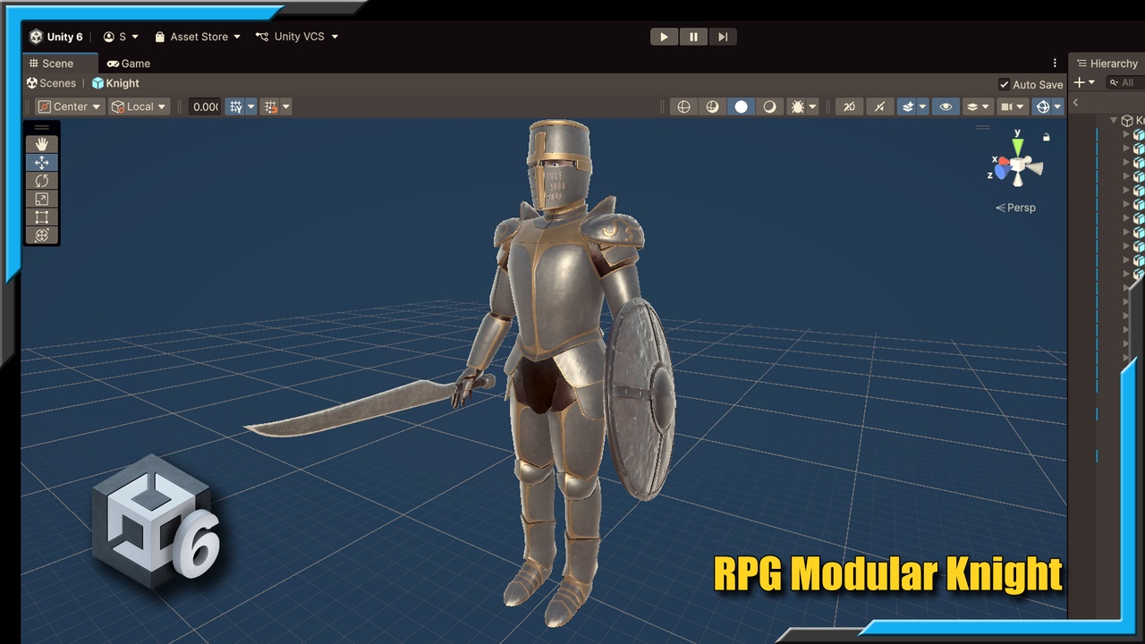Choose unlit draw mode icon
This screenshot has height=644, width=1145.
pos(769,106)
